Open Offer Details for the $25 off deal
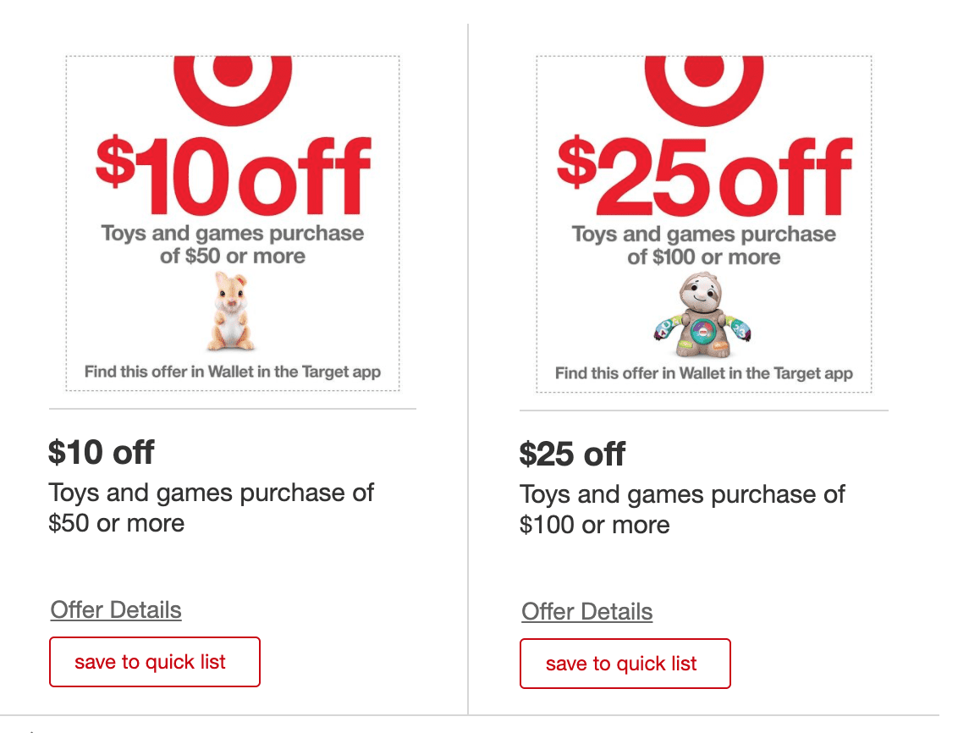The width and height of the screenshot is (958, 733). [586, 611]
